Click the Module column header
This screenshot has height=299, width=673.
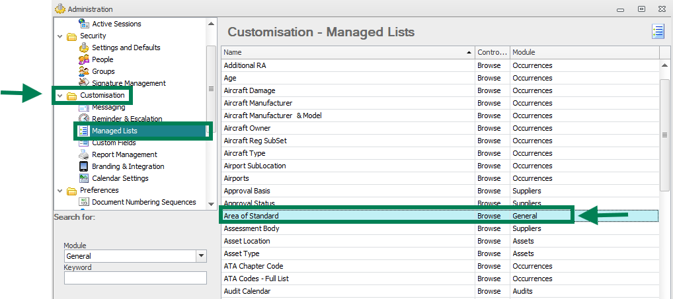click(584, 52)
